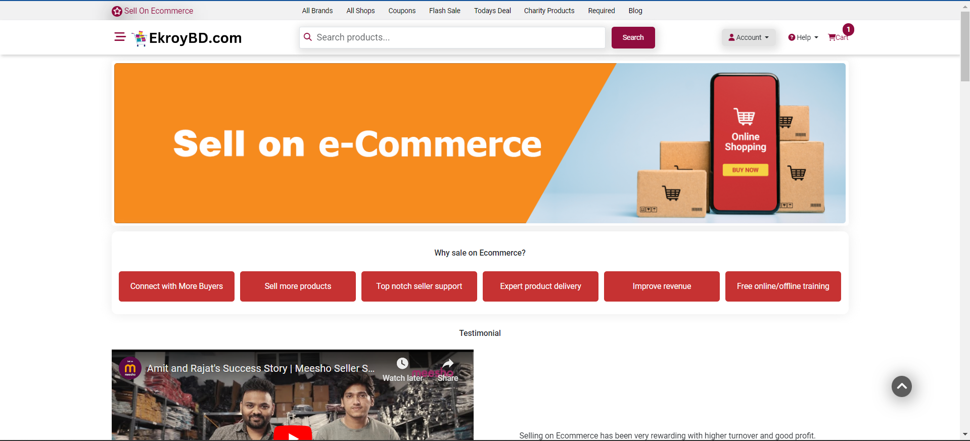Click the Meesho channel avatar icon

130,368
